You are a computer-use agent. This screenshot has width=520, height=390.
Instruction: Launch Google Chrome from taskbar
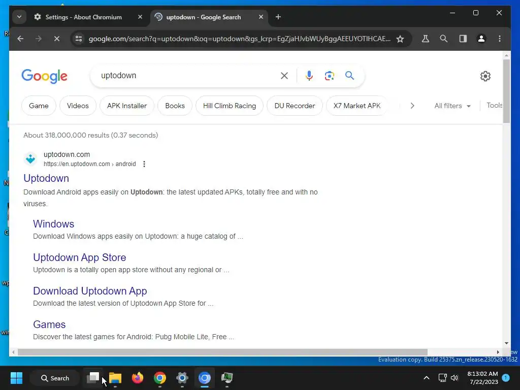coord(159,378)
